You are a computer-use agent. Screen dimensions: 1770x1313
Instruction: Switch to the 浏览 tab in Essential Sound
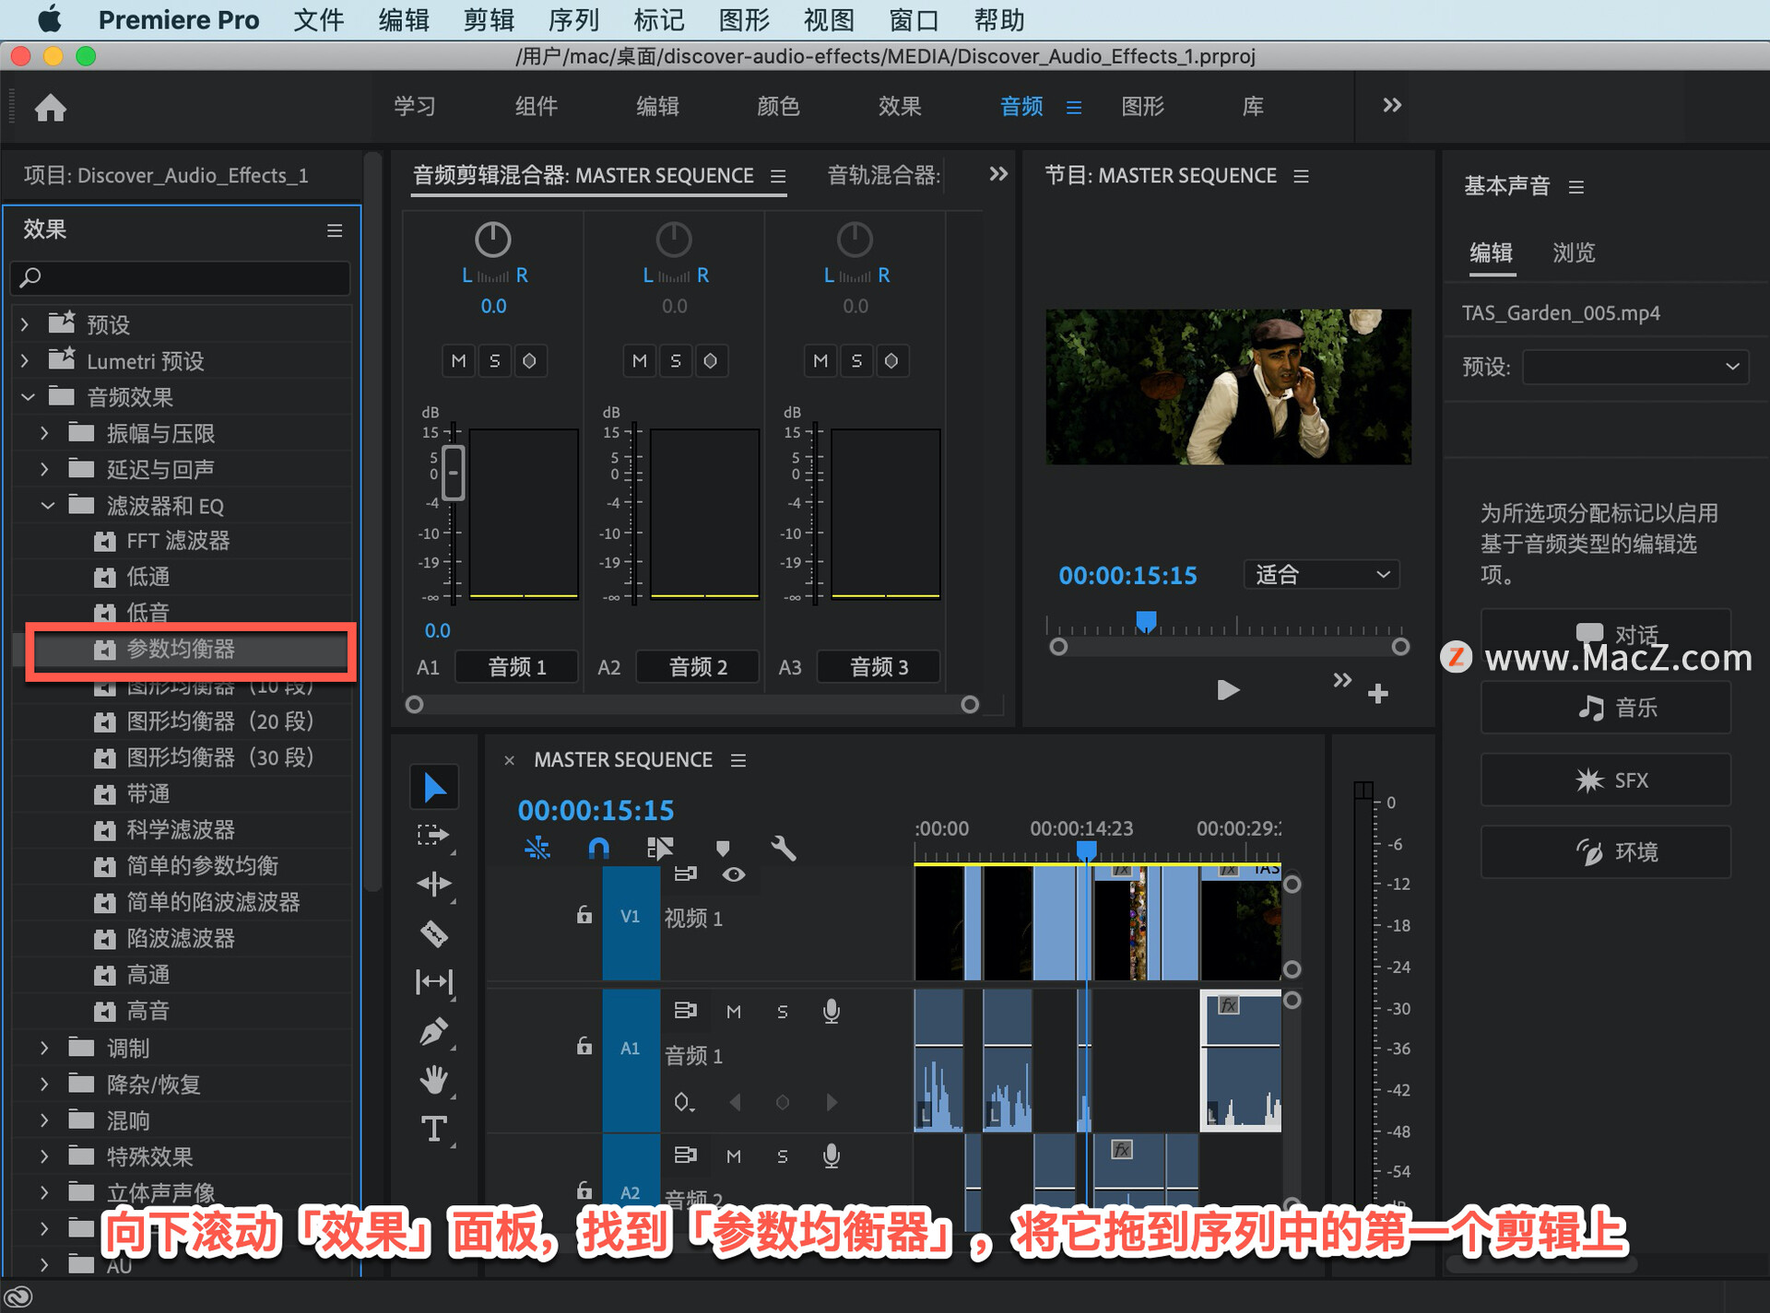click(1574, 252)
